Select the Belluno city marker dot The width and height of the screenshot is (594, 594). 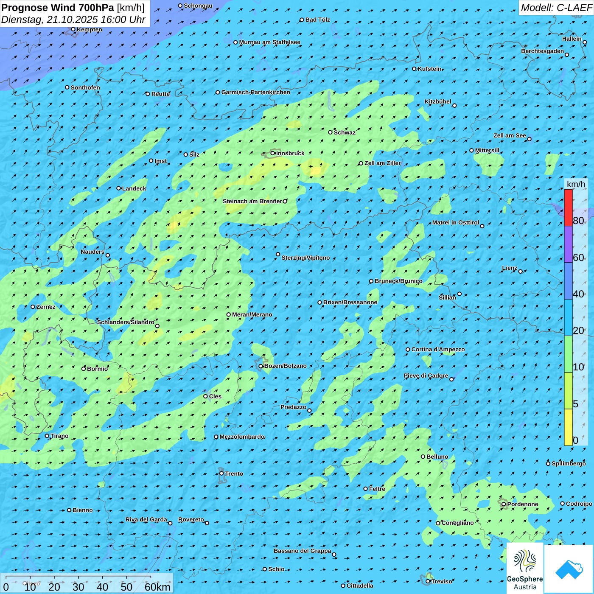coord(423,457)
